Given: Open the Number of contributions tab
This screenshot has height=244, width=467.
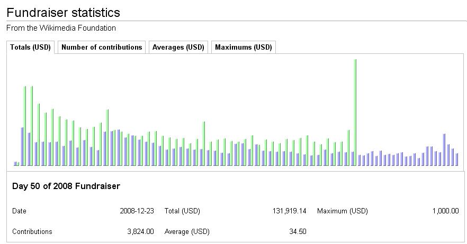Looking at the screenshot, I should click(x=102, y=47).
